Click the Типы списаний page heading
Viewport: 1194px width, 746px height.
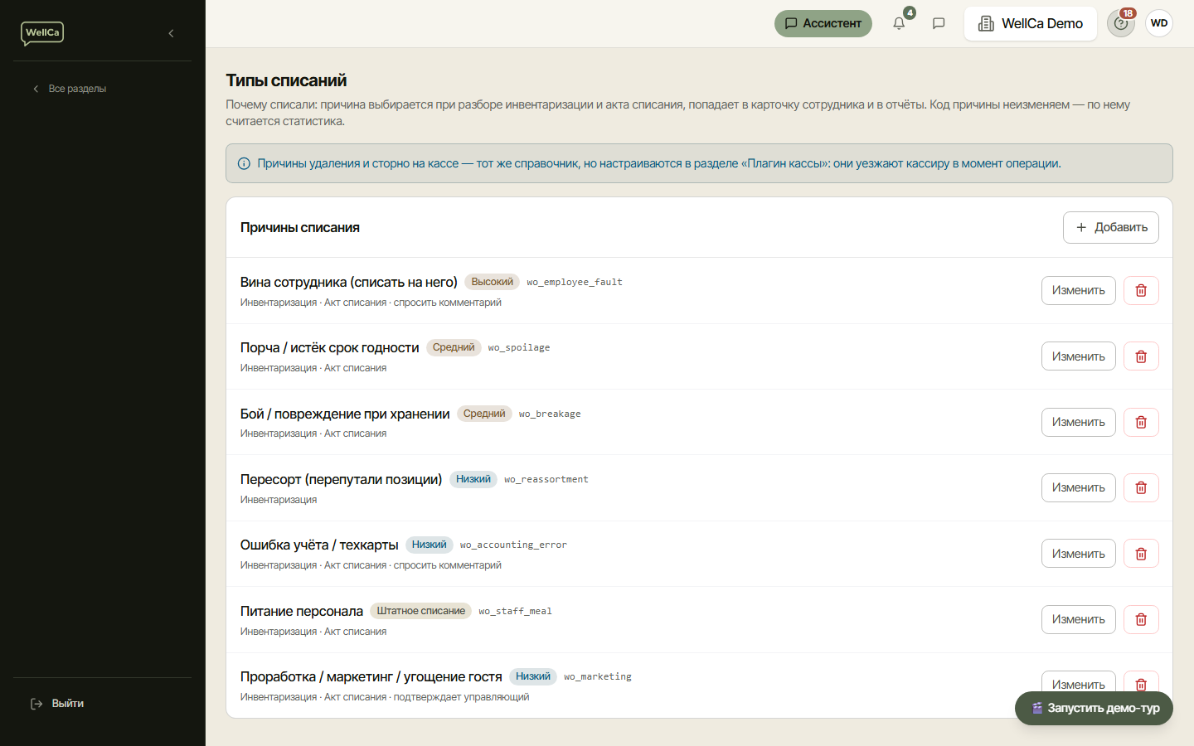point(286,80)
